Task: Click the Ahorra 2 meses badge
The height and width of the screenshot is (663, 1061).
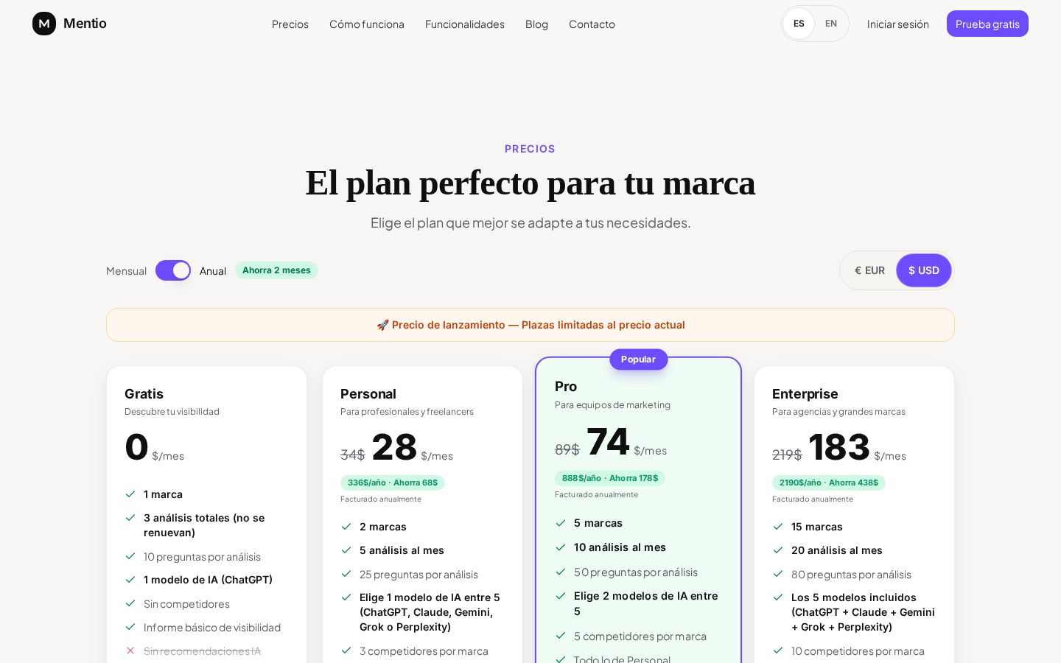Action: click(x=276, y=270)
